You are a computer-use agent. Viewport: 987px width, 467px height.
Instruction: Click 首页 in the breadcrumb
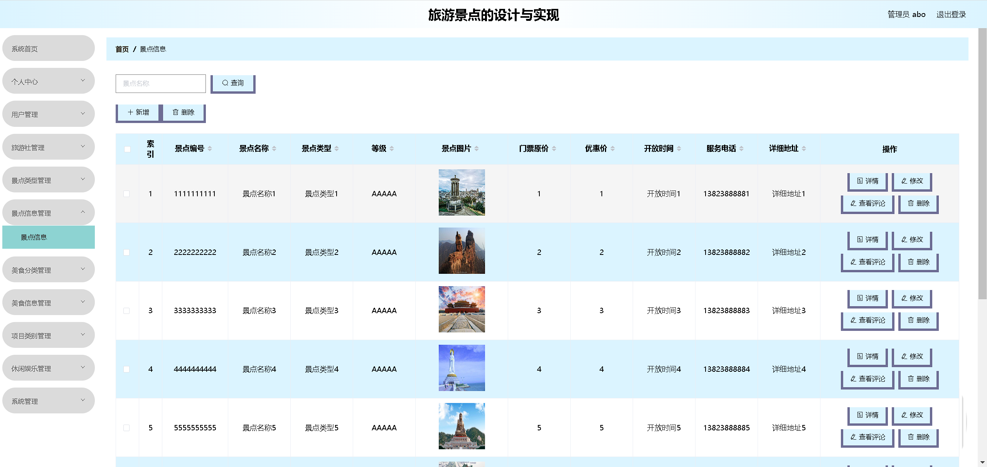(122, 49)
